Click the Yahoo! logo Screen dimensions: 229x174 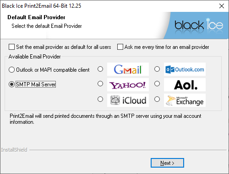tap(128, 84)
